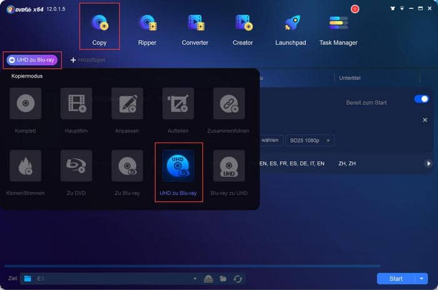Screen dimensions: 438x290
Task: Click the DVDFab logo icon
Action: 10,9
